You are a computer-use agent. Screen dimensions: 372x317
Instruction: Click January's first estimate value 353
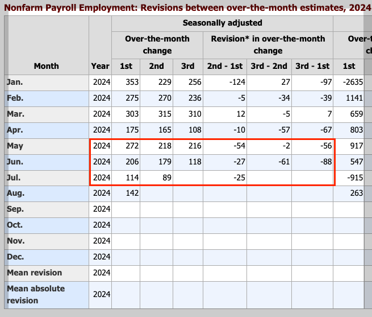pyautogui.click(x=132, y=82)
